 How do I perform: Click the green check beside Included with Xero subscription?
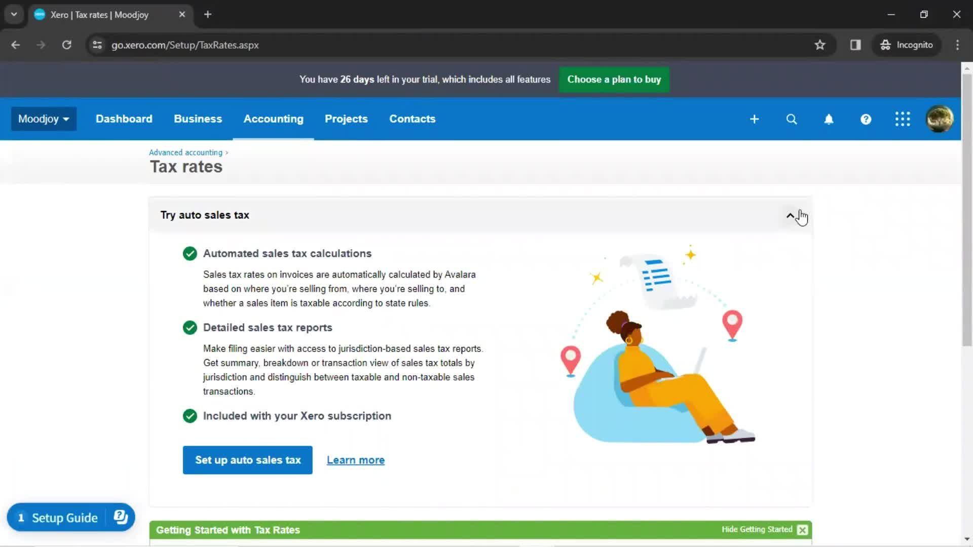(x=190, y=416)
